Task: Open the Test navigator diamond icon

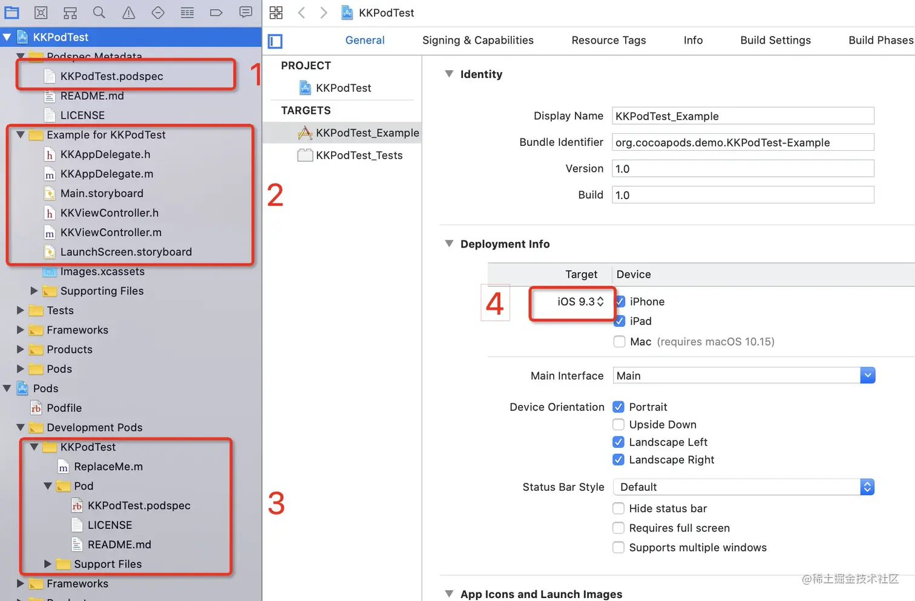Action: tap(158, 12)
